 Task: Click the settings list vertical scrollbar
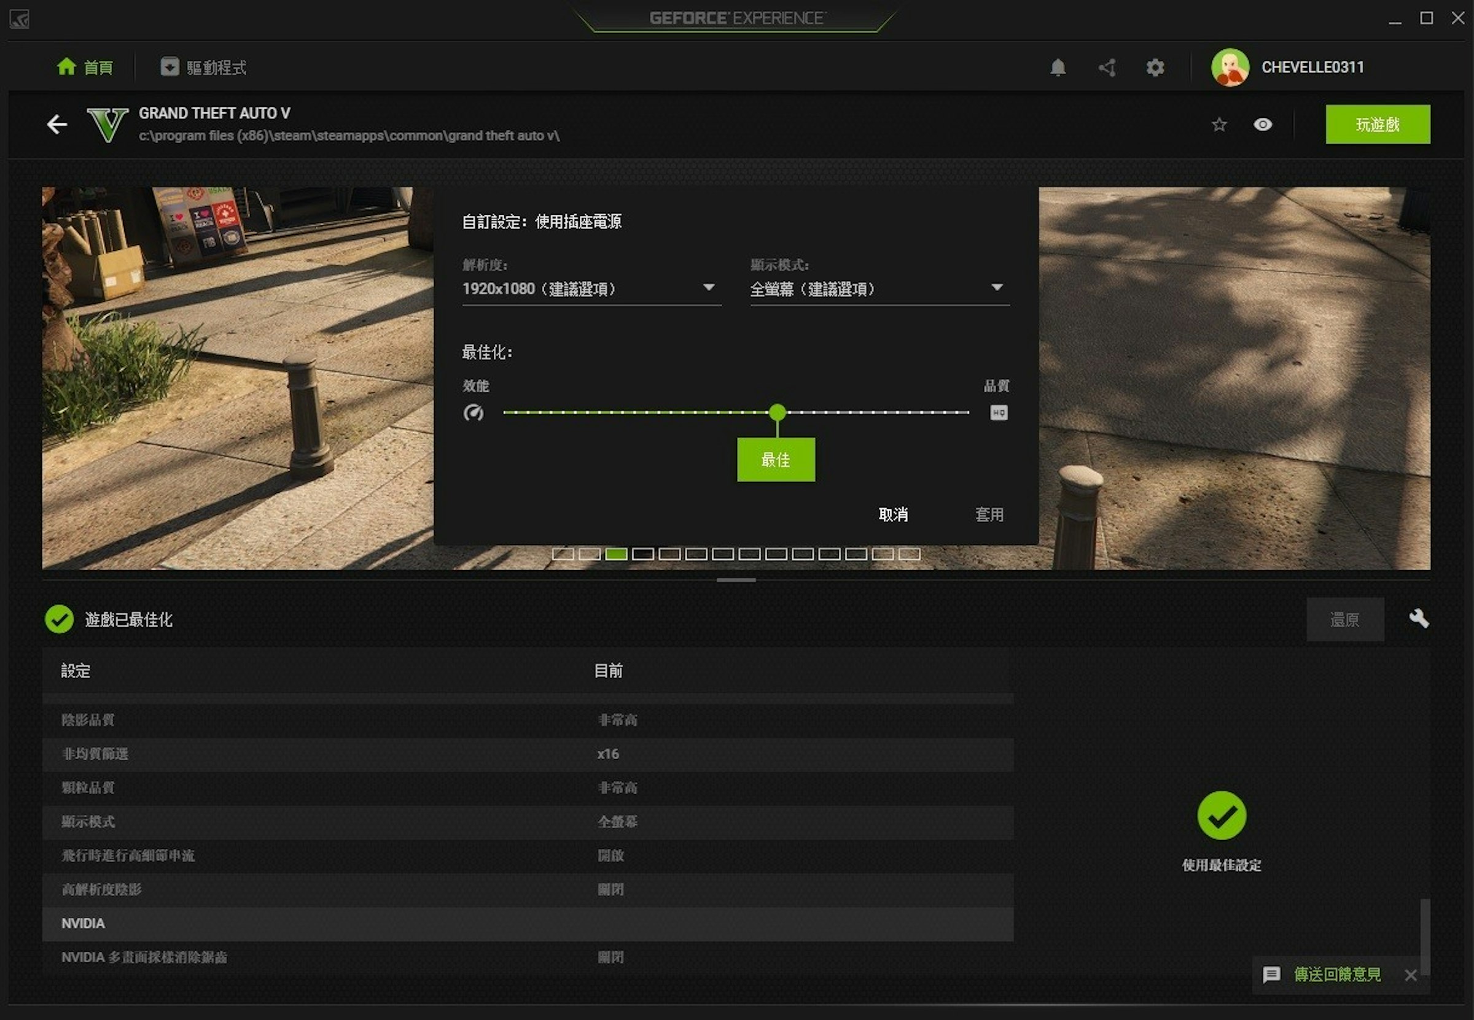1424,937
